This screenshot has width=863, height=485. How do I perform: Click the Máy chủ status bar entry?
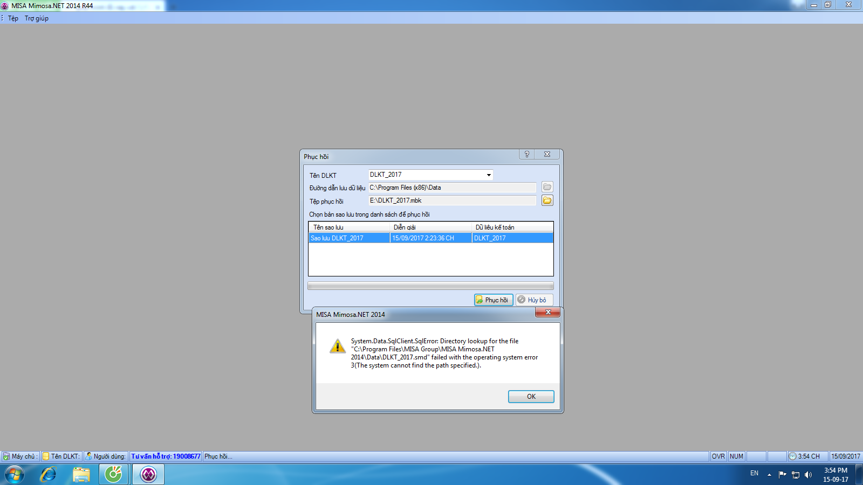(x=20, y=456)
